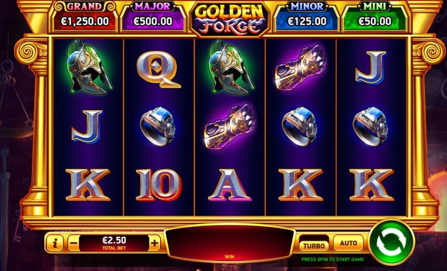Viewport: 447px width, 271px height.
Task: Click the Golden Forge logo
Action: coord(229,19)
